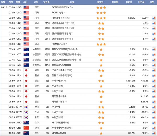157x136 pixels.
Task: Open chart for 무역수지(JPY) row
Action: pyautogui.click(x=154, y=81)
